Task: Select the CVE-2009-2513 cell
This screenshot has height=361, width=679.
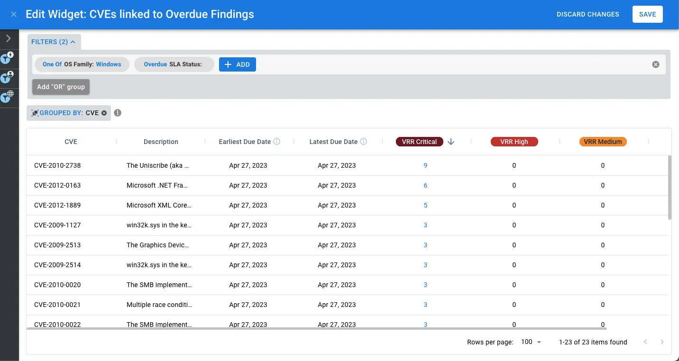Action: tap(57, 245)
